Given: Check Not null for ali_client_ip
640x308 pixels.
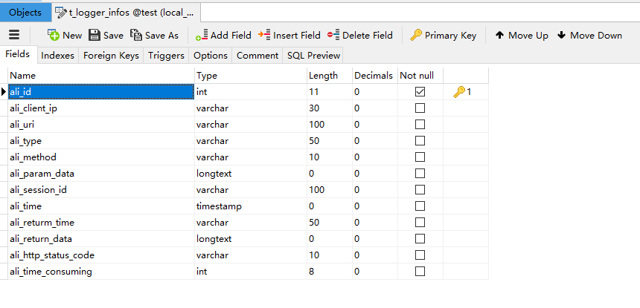Looking at the screenshot, I should (x=420, y=108).
